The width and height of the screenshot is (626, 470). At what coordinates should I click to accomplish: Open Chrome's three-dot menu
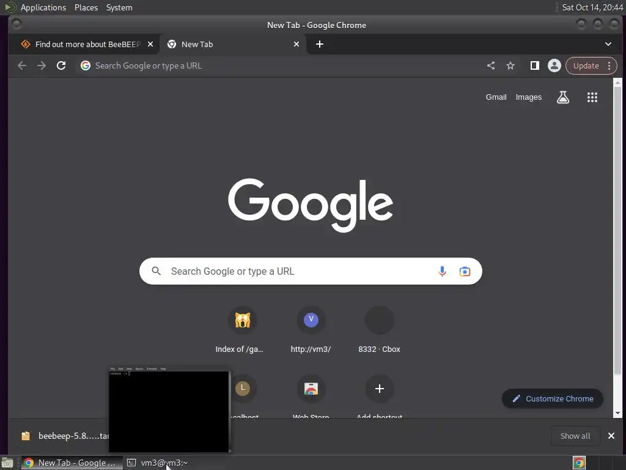(x=609, y=65)
